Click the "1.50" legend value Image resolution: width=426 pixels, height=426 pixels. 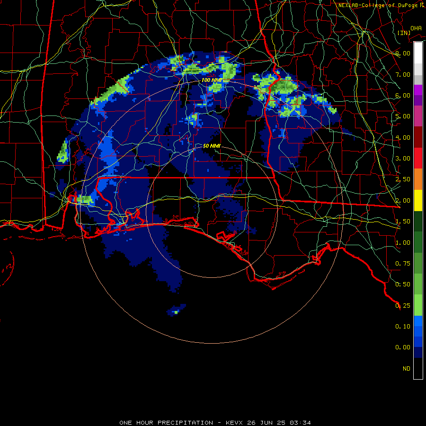pos(403,222)
